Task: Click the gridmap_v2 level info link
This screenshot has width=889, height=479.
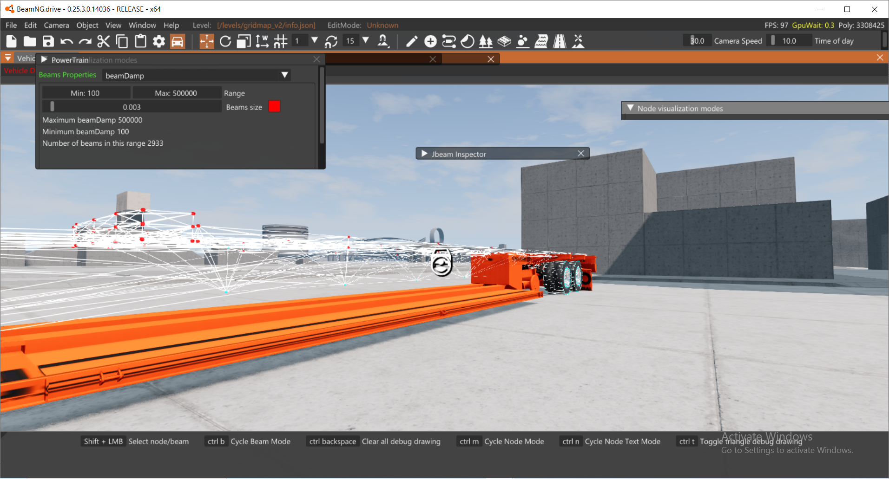Action: click(x=266, y=25)
